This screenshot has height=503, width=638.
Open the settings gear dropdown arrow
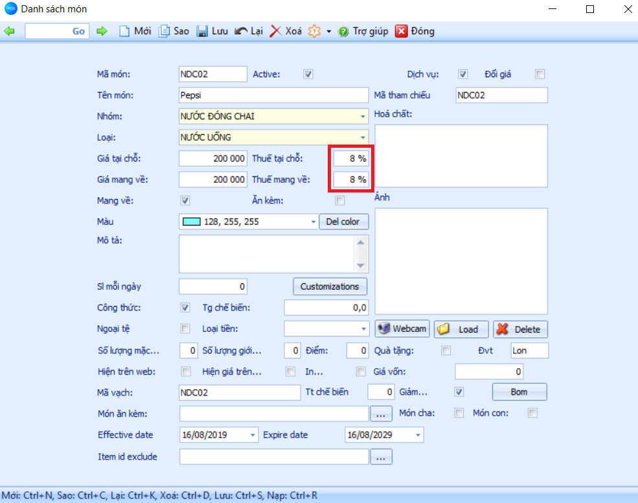pos(328,31)
